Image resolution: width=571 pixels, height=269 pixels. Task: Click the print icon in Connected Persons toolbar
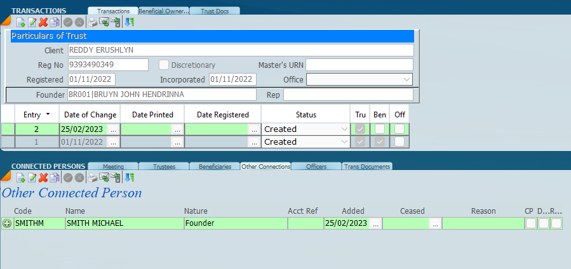click(93, 178)
